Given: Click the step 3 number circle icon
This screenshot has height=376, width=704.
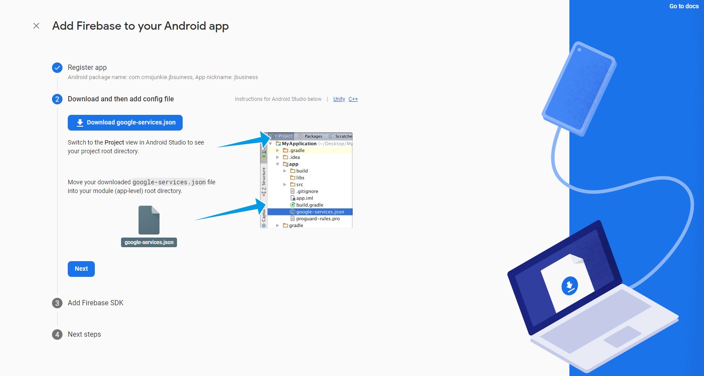Looking at the screenshot, I should click(x=57, y=303).
